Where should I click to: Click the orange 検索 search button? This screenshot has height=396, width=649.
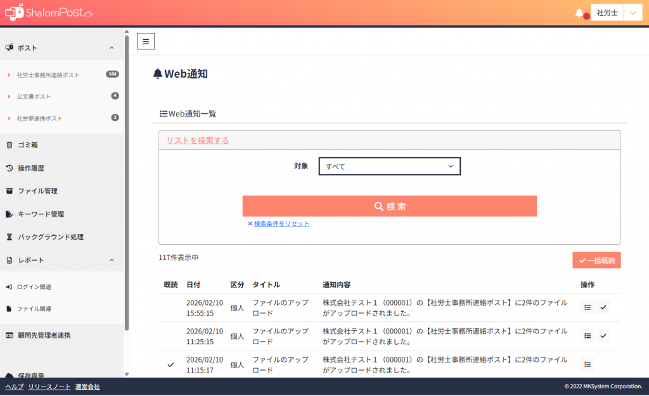tap(389, 206)
